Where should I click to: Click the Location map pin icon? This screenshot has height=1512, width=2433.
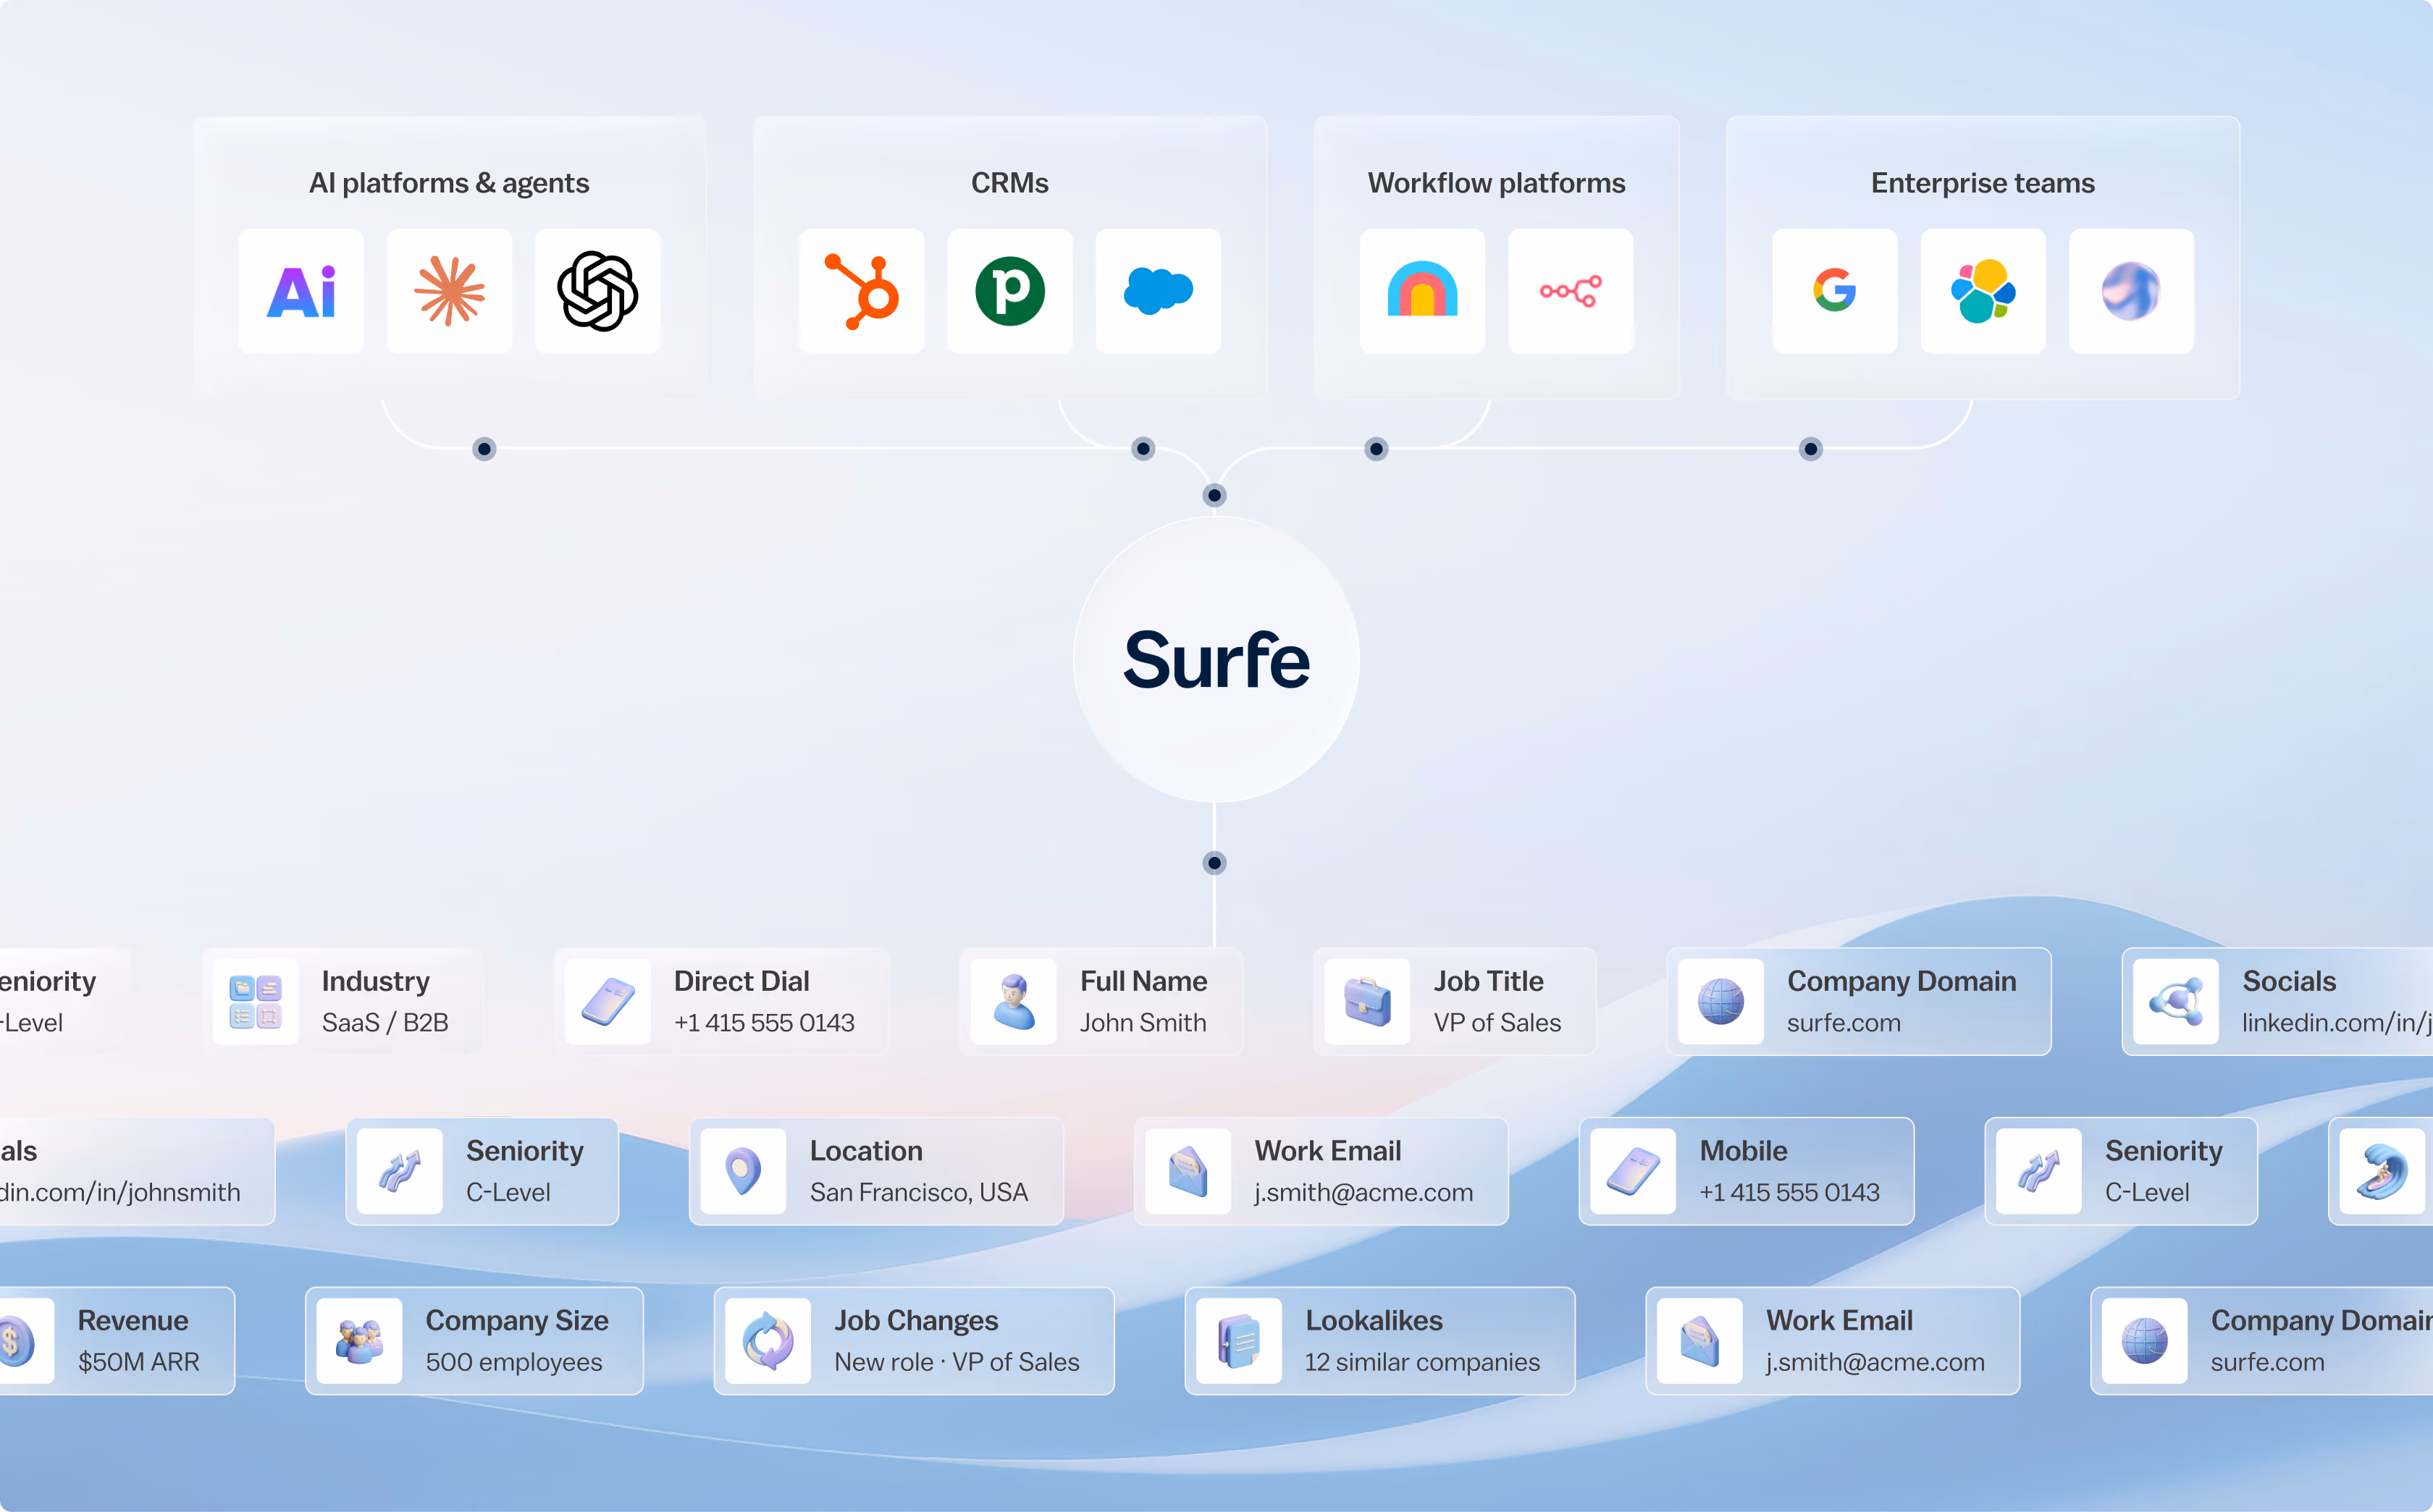744,1172
